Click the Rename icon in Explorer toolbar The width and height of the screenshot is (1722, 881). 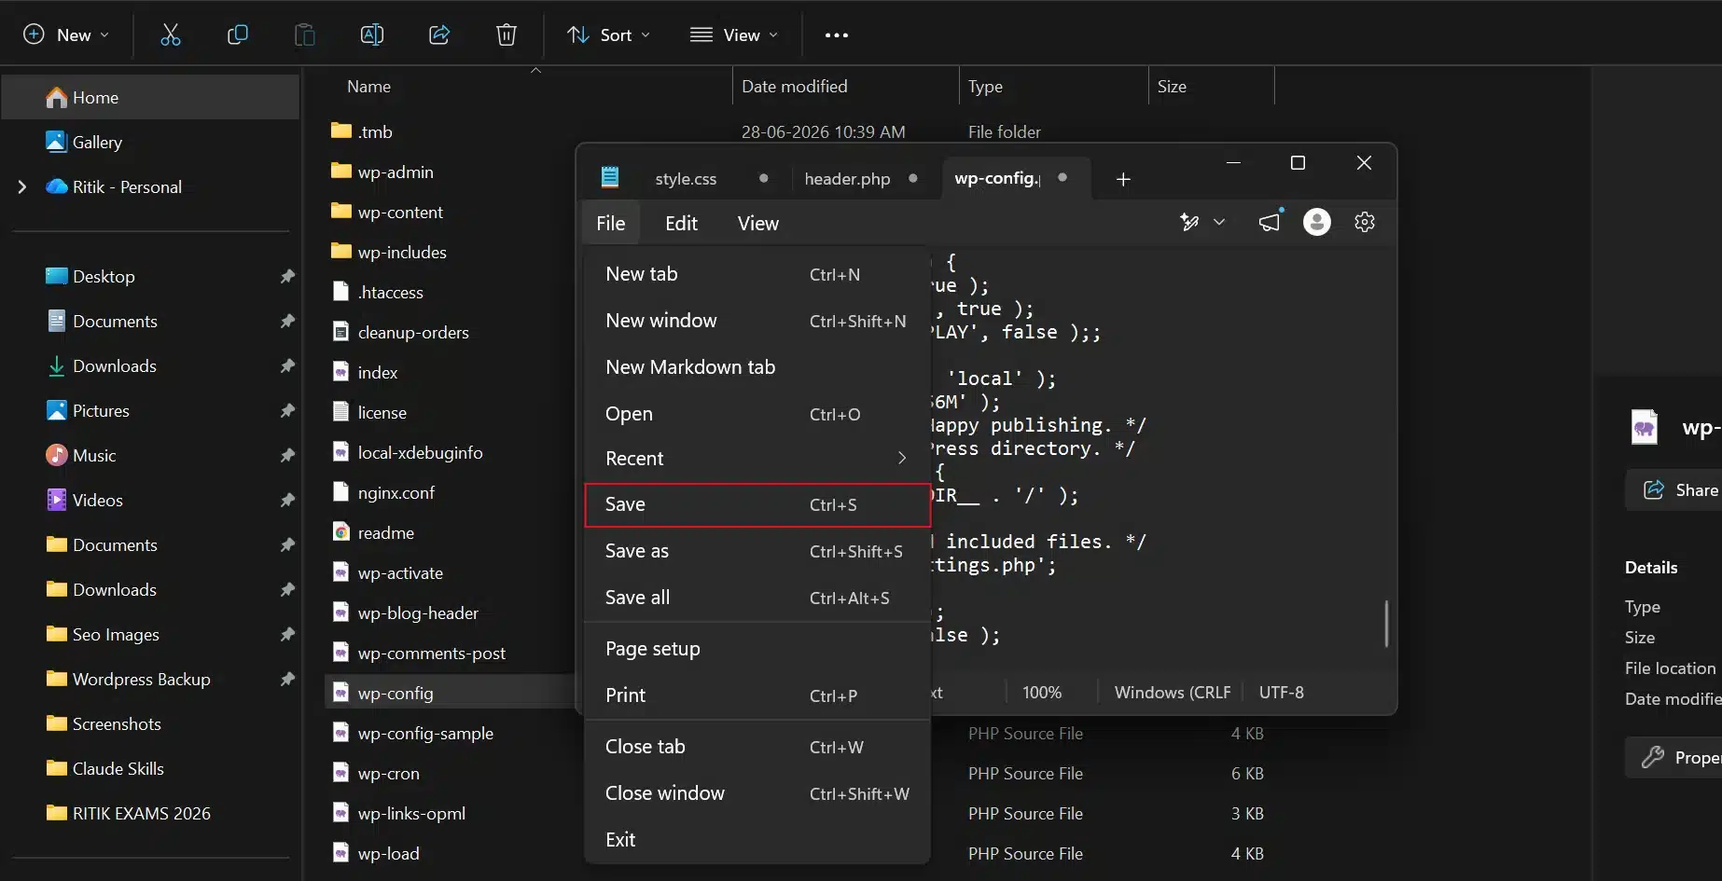pyautogui.click(x=371, y=34)
